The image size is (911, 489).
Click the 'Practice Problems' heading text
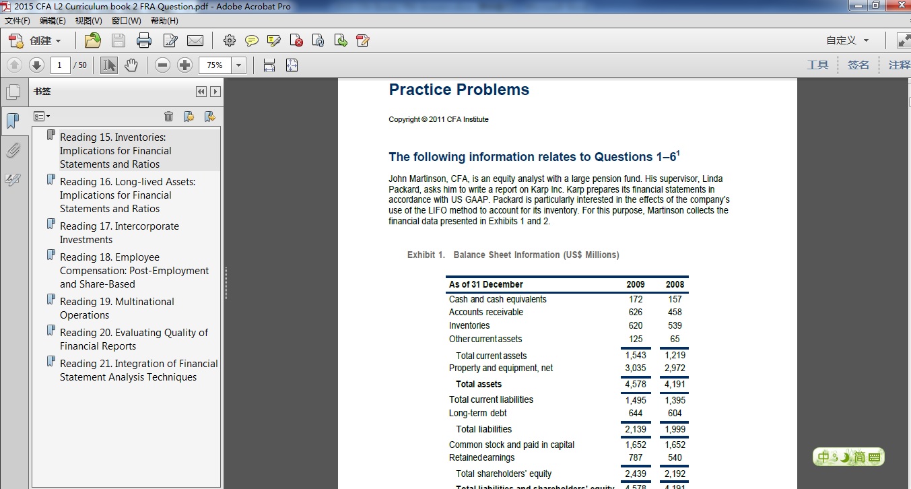click(x=459, y=90)
